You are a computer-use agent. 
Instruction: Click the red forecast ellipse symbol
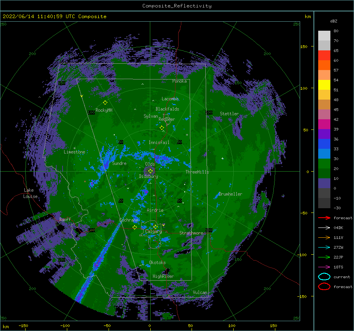click(324, 287)
